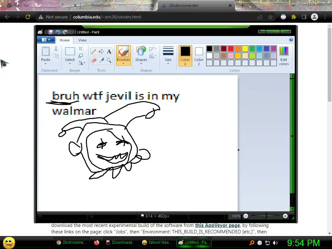Click the zoom out minus button
Image resolution: width=332 pixels, height=249 pixels.
coord(246,216)
